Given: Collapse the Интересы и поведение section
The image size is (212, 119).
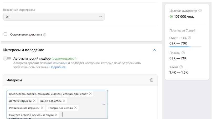Looking at the screenshot, I should coord(154,50).
